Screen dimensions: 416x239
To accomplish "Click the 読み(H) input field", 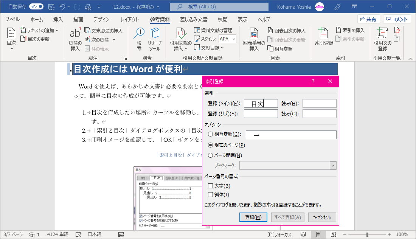I will coord(320,104).
